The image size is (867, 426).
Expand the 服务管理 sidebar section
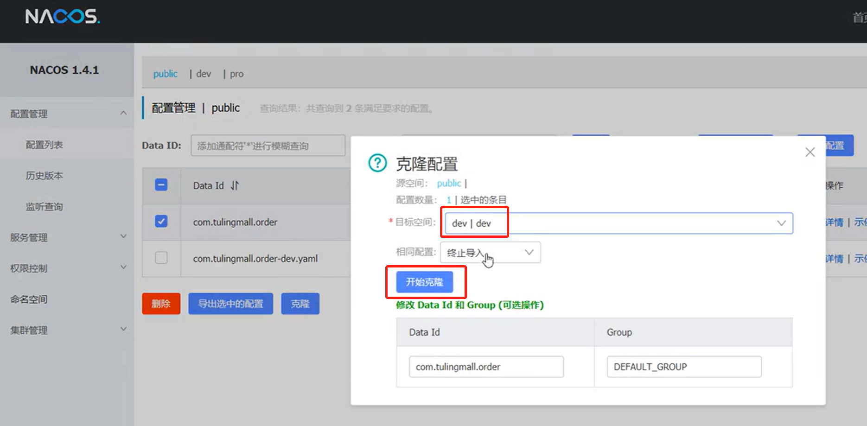pos(123,236)
